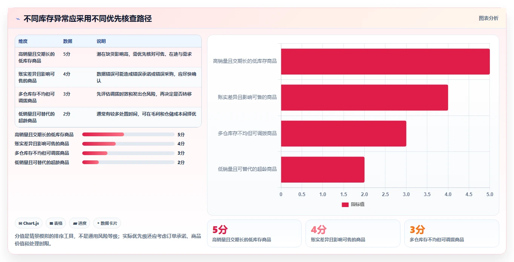Screen dimensions: 514x262
Task: Click description starting 数据错误可能造成错误承诺
Action: 146,77
